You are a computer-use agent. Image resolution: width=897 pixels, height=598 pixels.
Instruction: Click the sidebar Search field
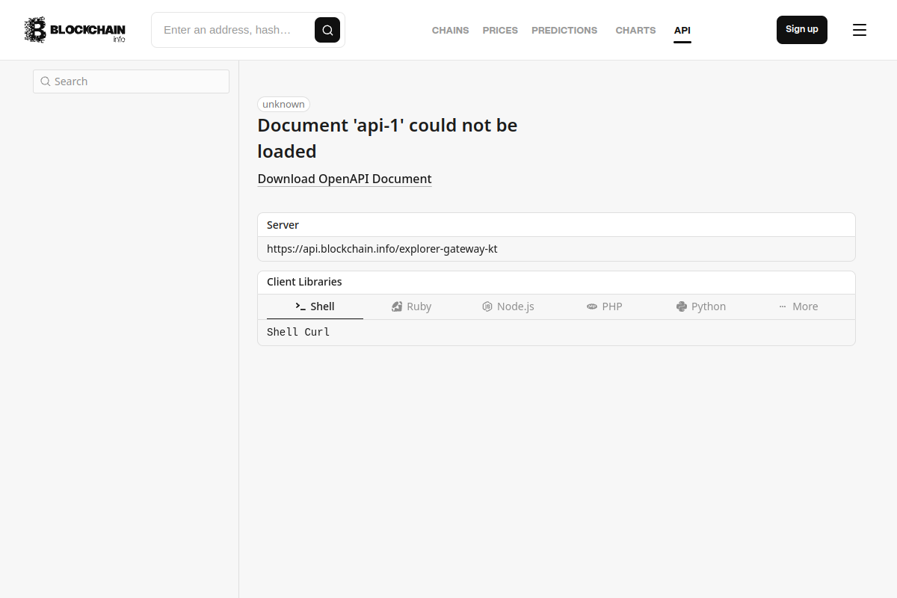point(131,81)
